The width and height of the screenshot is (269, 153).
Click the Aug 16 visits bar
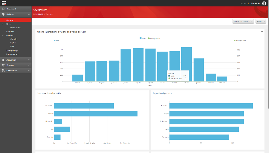pyautogui.click(x=138, y=65)
